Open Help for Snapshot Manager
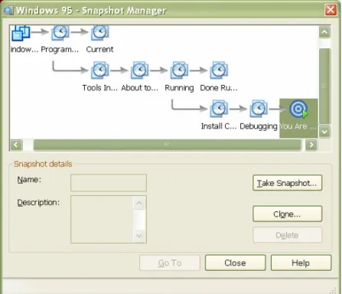The height and width of the screenshot is (294, 342). [x=301, y=263]
